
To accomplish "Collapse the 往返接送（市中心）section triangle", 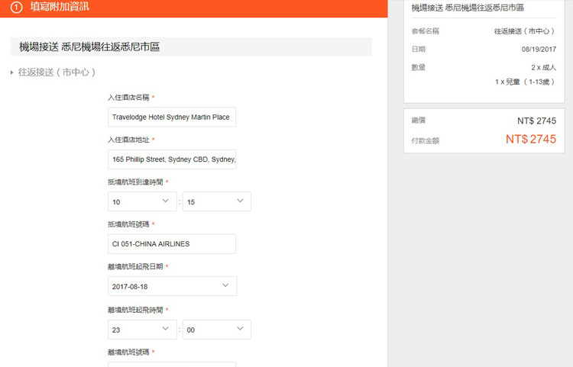I will coord(11,72).
